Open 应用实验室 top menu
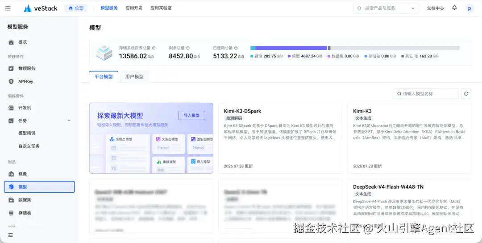The image size is (482, 243). 161,8
